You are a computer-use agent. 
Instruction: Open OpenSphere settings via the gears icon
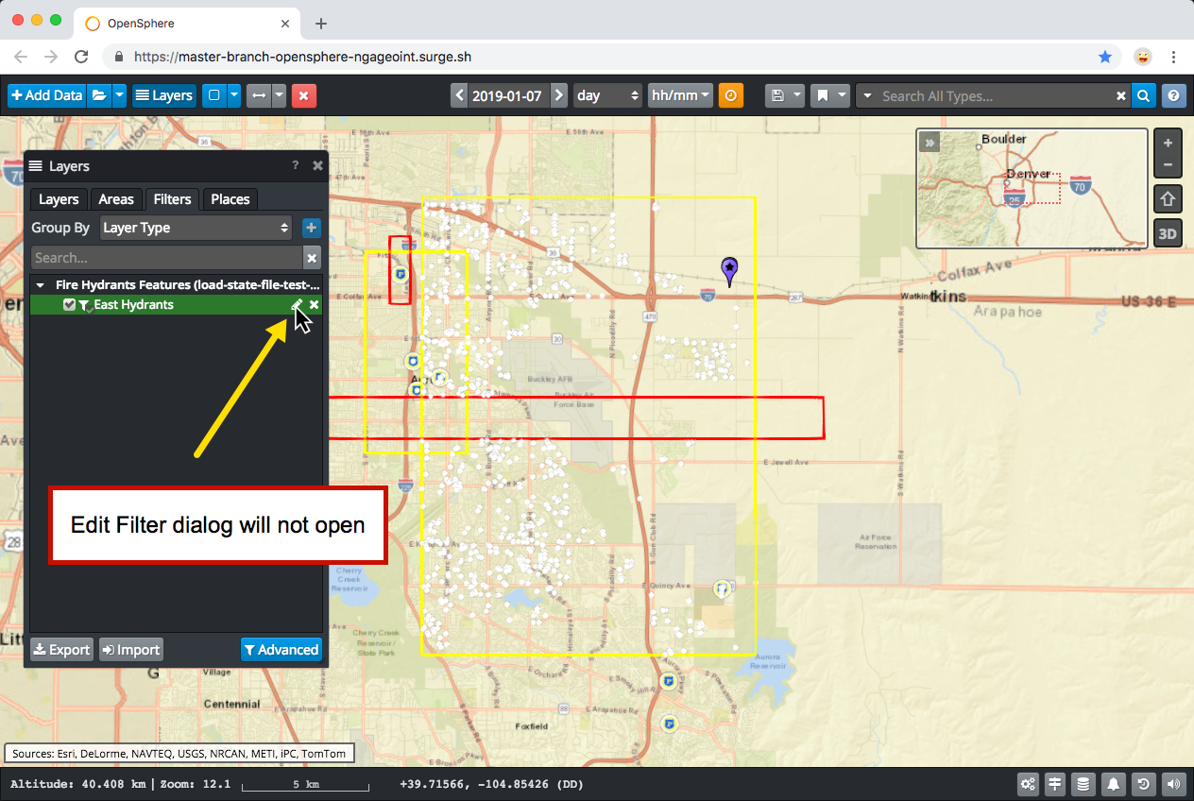tap(1028, 784)
